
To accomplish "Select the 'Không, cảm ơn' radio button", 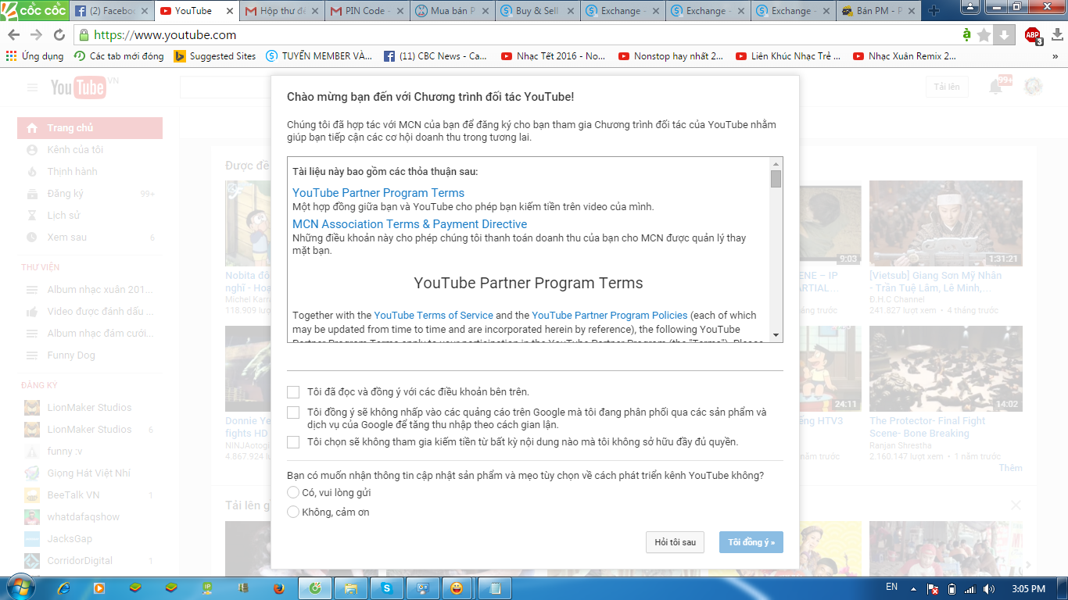I will coord(293,512).
